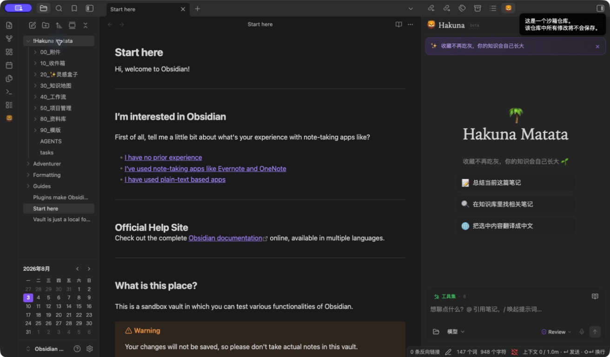Image resolution: width=610 pixels, height=357 pixels.
Task: Focus the chat input field
Action: [x=515, y=309]
